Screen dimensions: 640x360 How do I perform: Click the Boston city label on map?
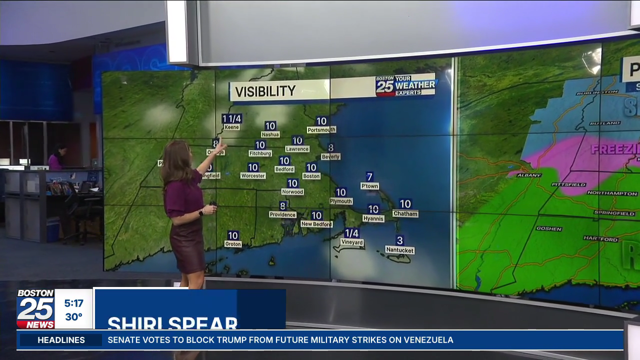tap(311, 176)
